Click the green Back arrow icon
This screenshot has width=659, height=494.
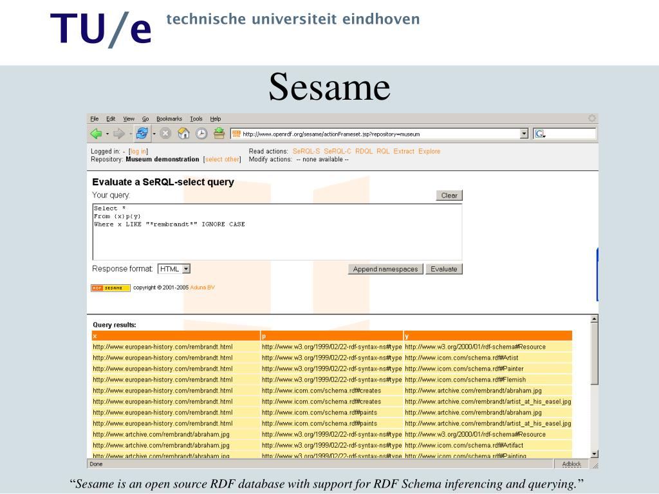pyautogui.click(x=97, y=134)
